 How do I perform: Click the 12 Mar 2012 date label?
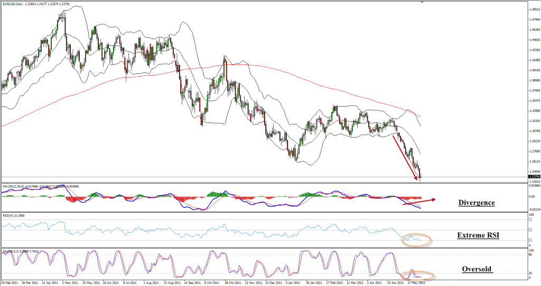click(x=355, y=283)
